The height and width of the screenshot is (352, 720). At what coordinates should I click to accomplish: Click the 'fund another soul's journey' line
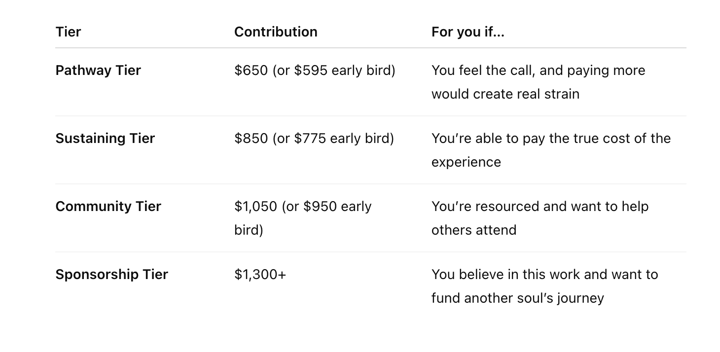(517, 298)
